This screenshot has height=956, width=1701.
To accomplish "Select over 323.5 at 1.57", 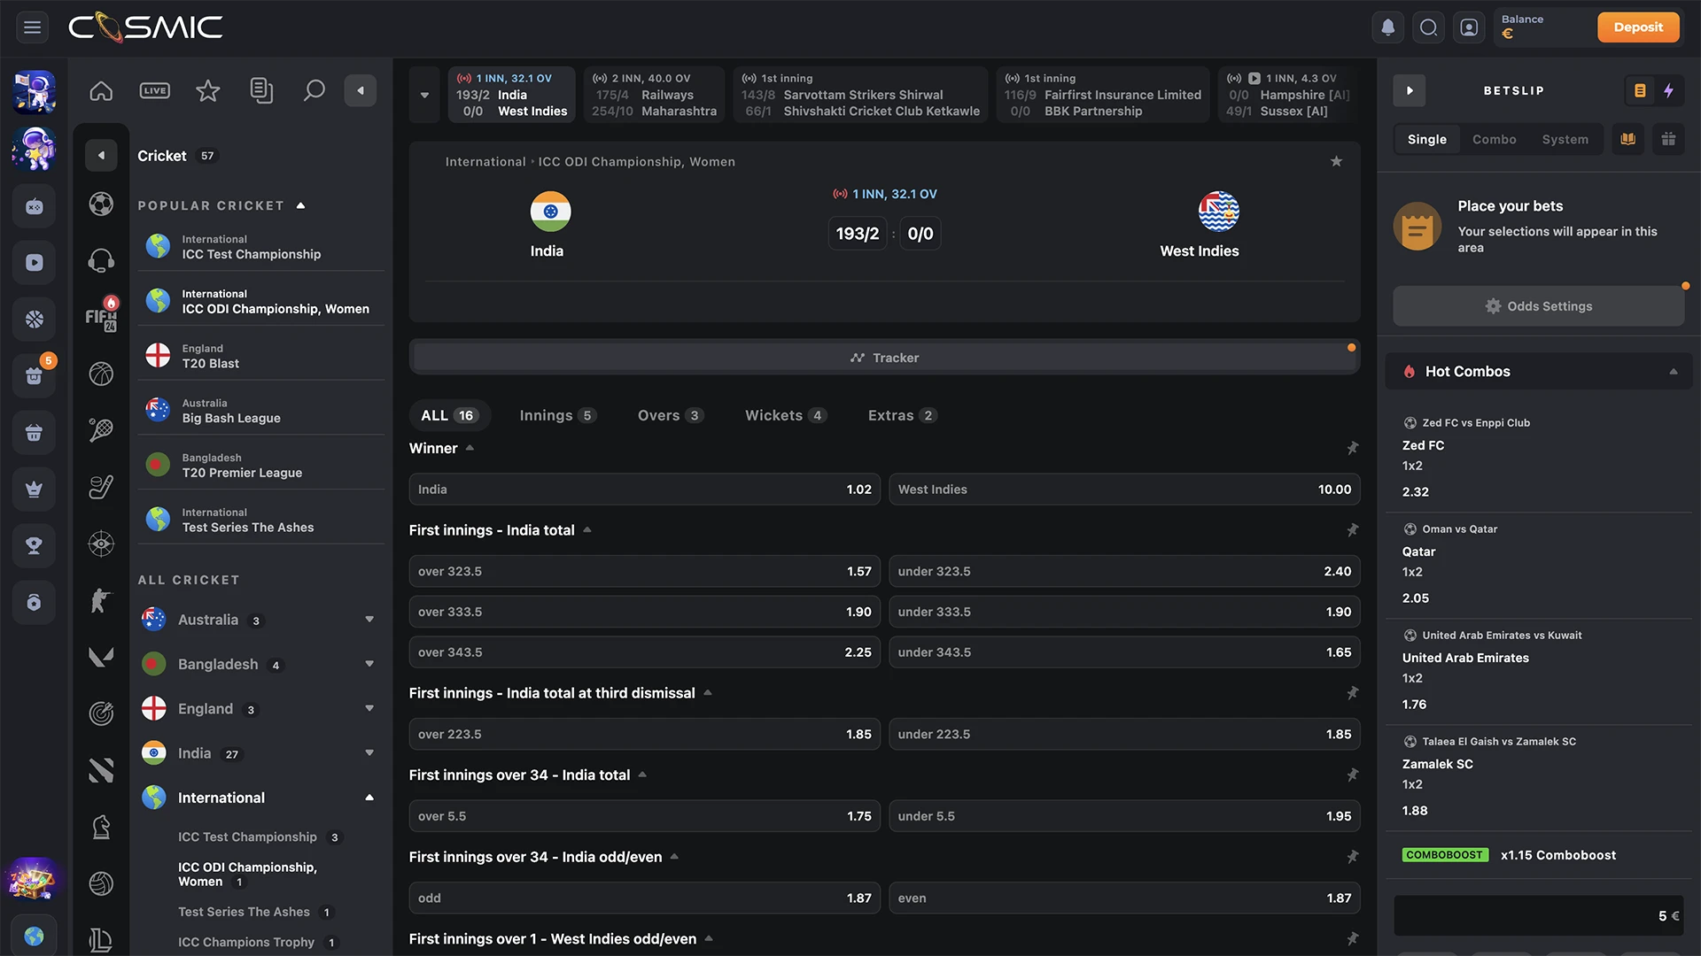I will point(644,572).
